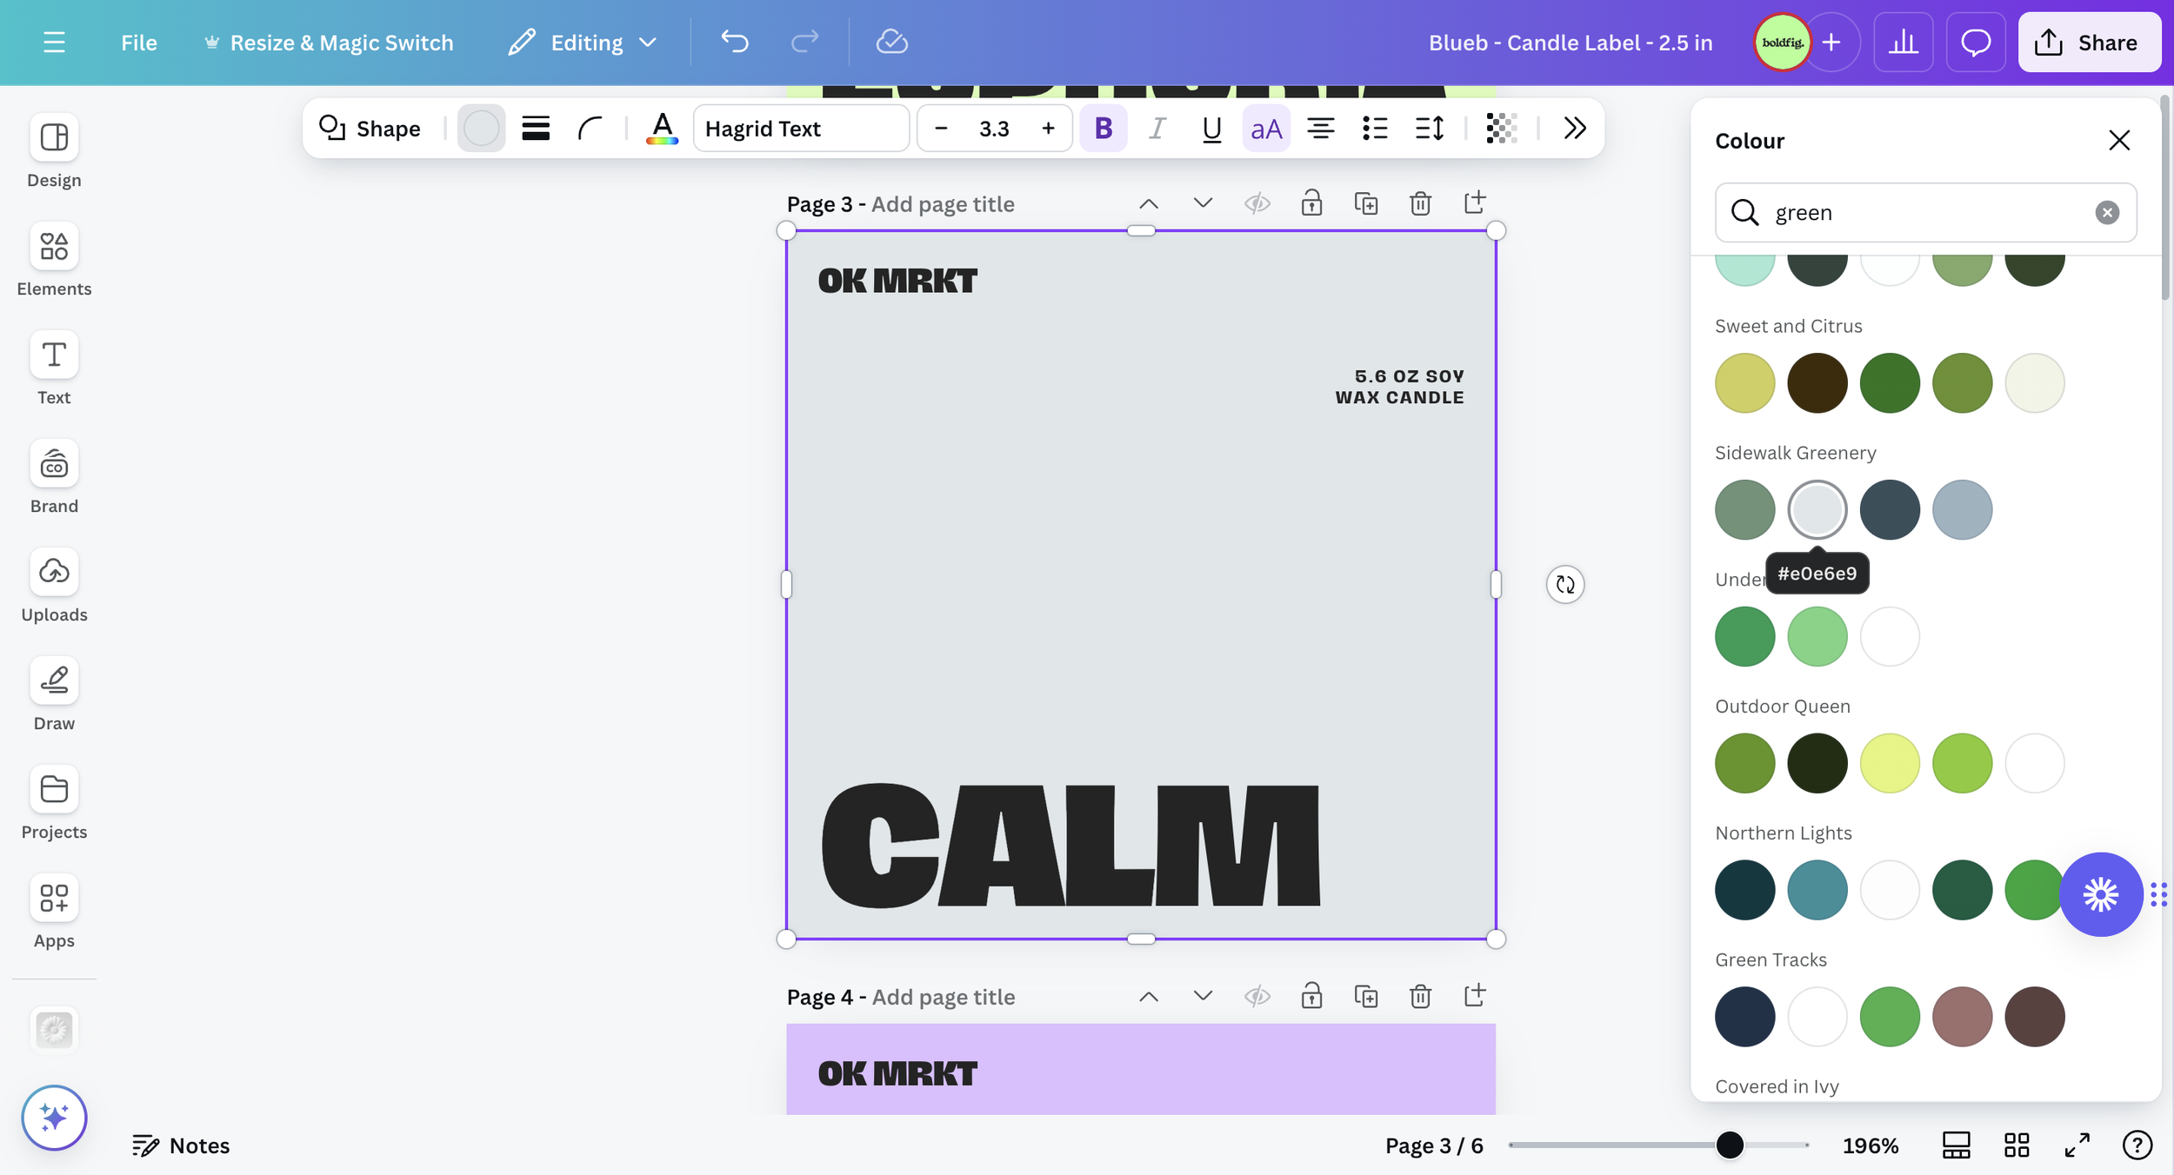Toggle uppercase aA formatting
Image resolution: width=2174 pixels, height=1175 pixels.
pyautogui.click(x=1265, y=129)
